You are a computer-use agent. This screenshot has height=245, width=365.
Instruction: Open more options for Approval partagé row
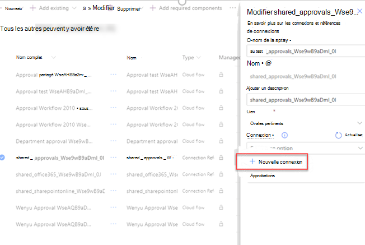(114, 75)
